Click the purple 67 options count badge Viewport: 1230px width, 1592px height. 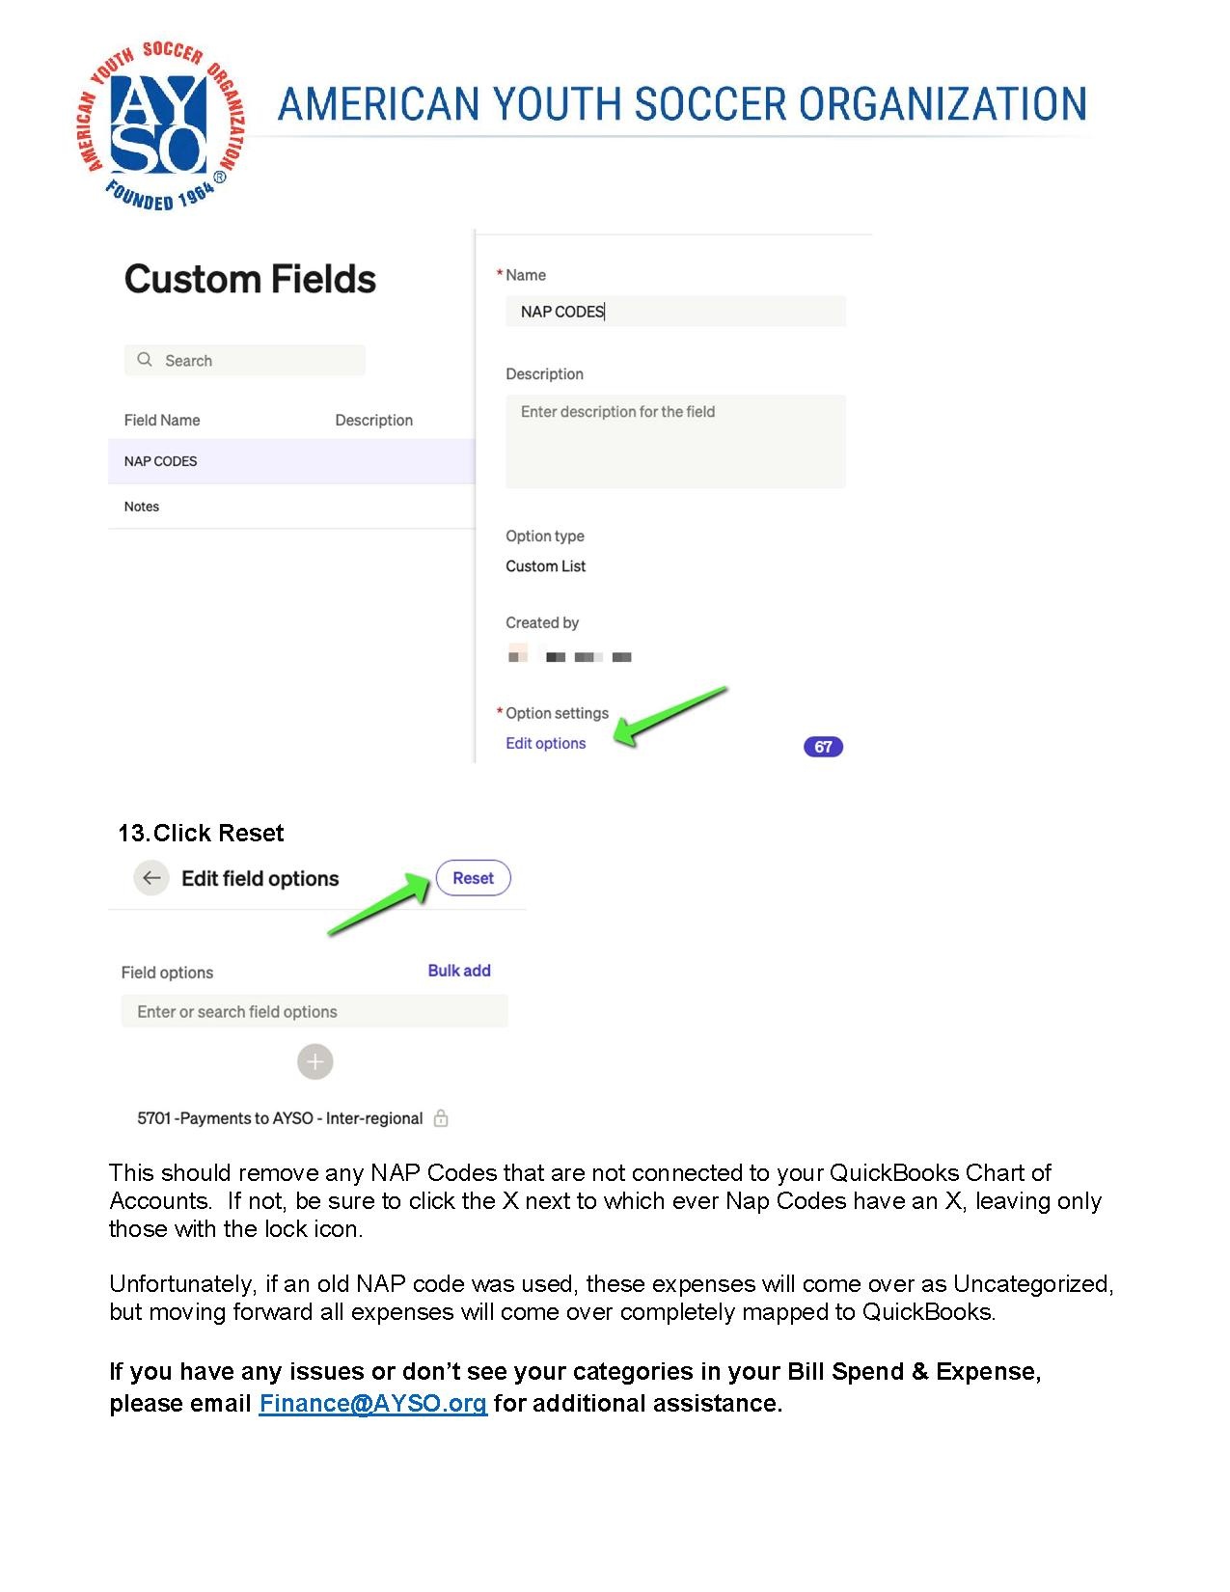pyautogui.click(x=823, y=747)
